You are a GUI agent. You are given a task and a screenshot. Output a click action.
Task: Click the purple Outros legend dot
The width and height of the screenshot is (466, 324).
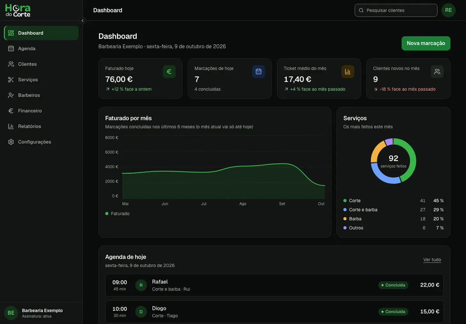(x=345, y=228)
